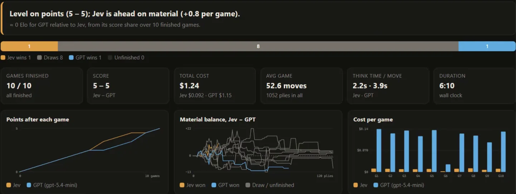Click Jev legend swatch in Points chart
The image size is (516, 194).
coord(9,185)
